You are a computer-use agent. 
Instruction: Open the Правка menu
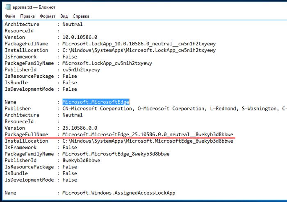coord(27,16)
